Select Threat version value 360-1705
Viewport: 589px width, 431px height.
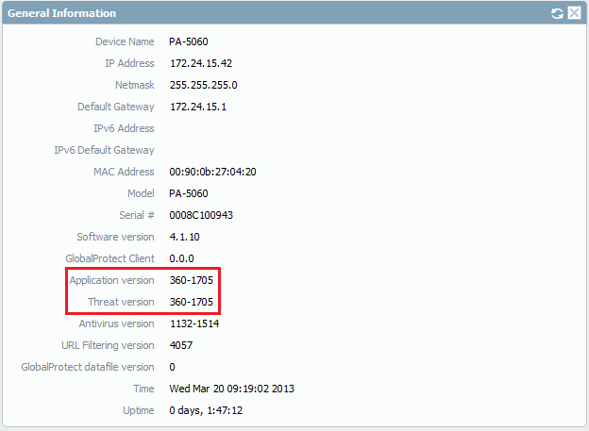pyautogui.click(x=192, y=302)
